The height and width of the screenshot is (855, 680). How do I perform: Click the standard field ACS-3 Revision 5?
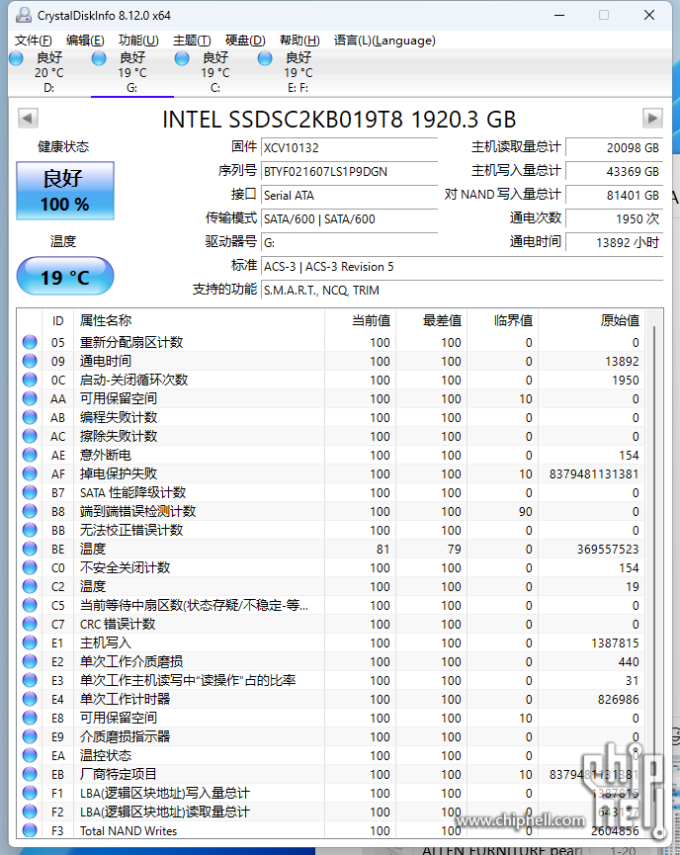click(x=462, y=267)
